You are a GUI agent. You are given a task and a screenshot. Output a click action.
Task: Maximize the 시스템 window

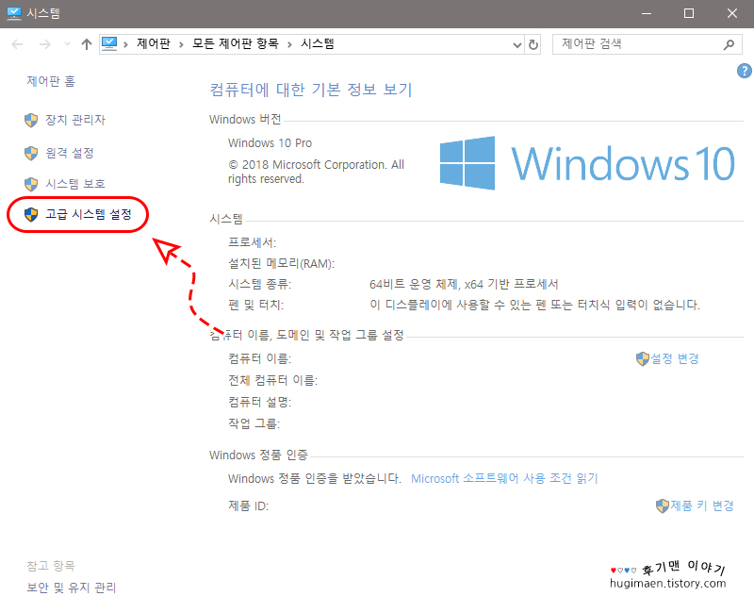(x=689, y=13)
